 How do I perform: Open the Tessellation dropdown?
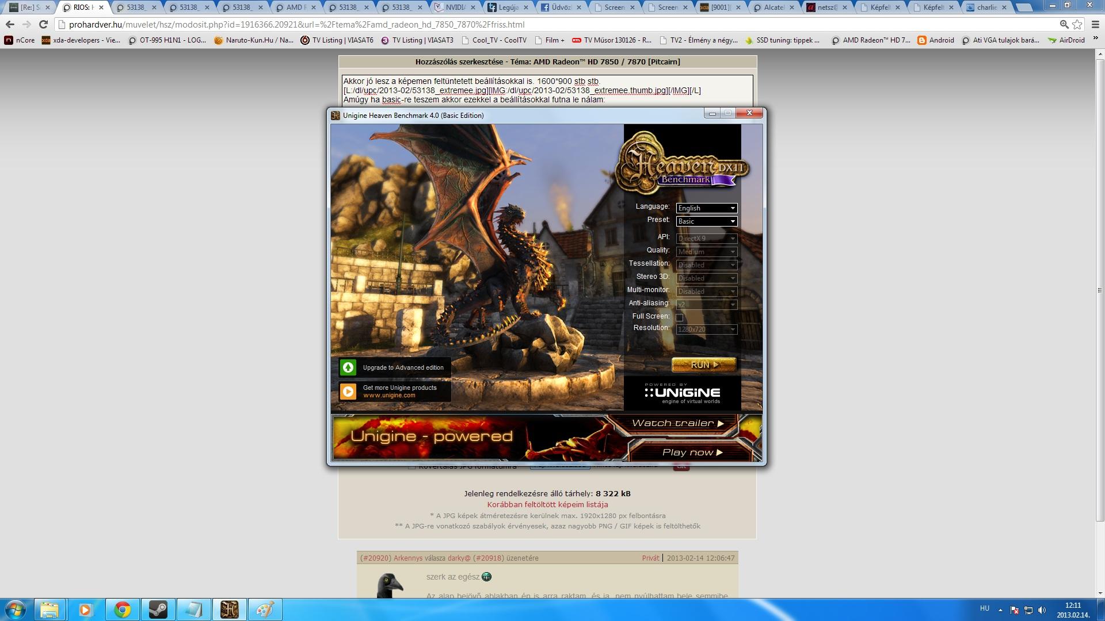(x=706, y=264)
